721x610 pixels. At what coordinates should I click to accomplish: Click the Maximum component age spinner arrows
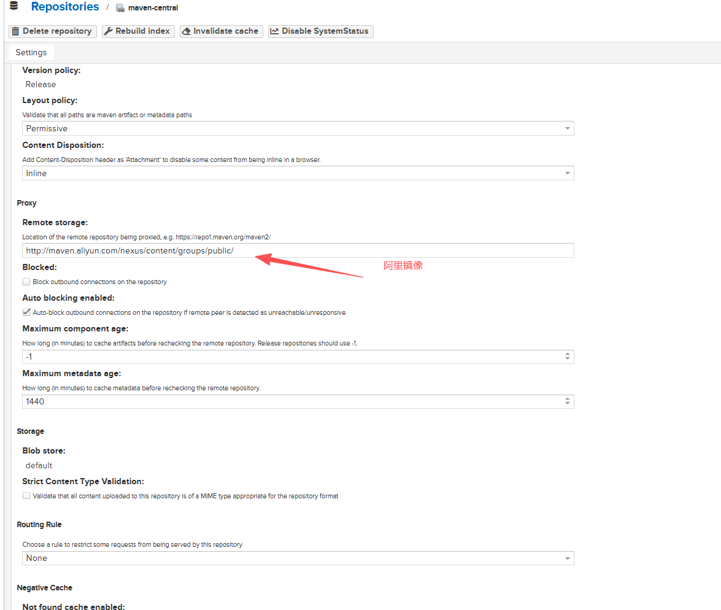(x=568, y=357)
